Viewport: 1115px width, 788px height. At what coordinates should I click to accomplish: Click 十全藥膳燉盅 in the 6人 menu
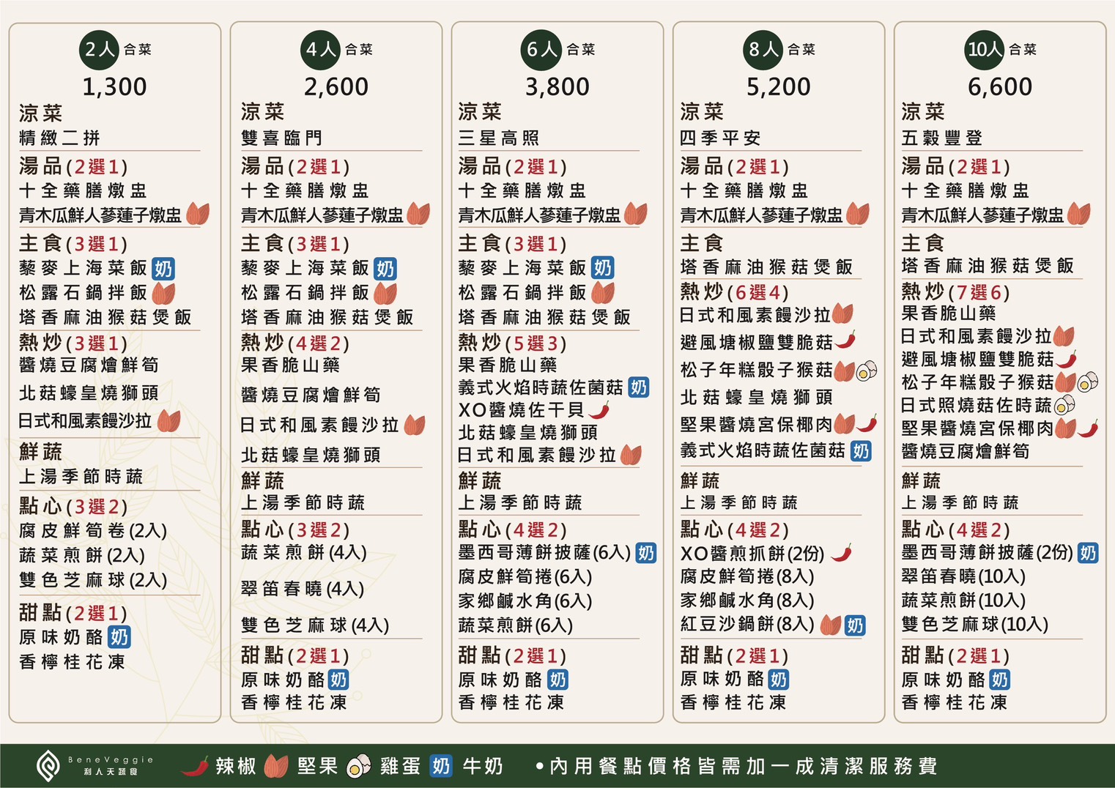point(522,190)
